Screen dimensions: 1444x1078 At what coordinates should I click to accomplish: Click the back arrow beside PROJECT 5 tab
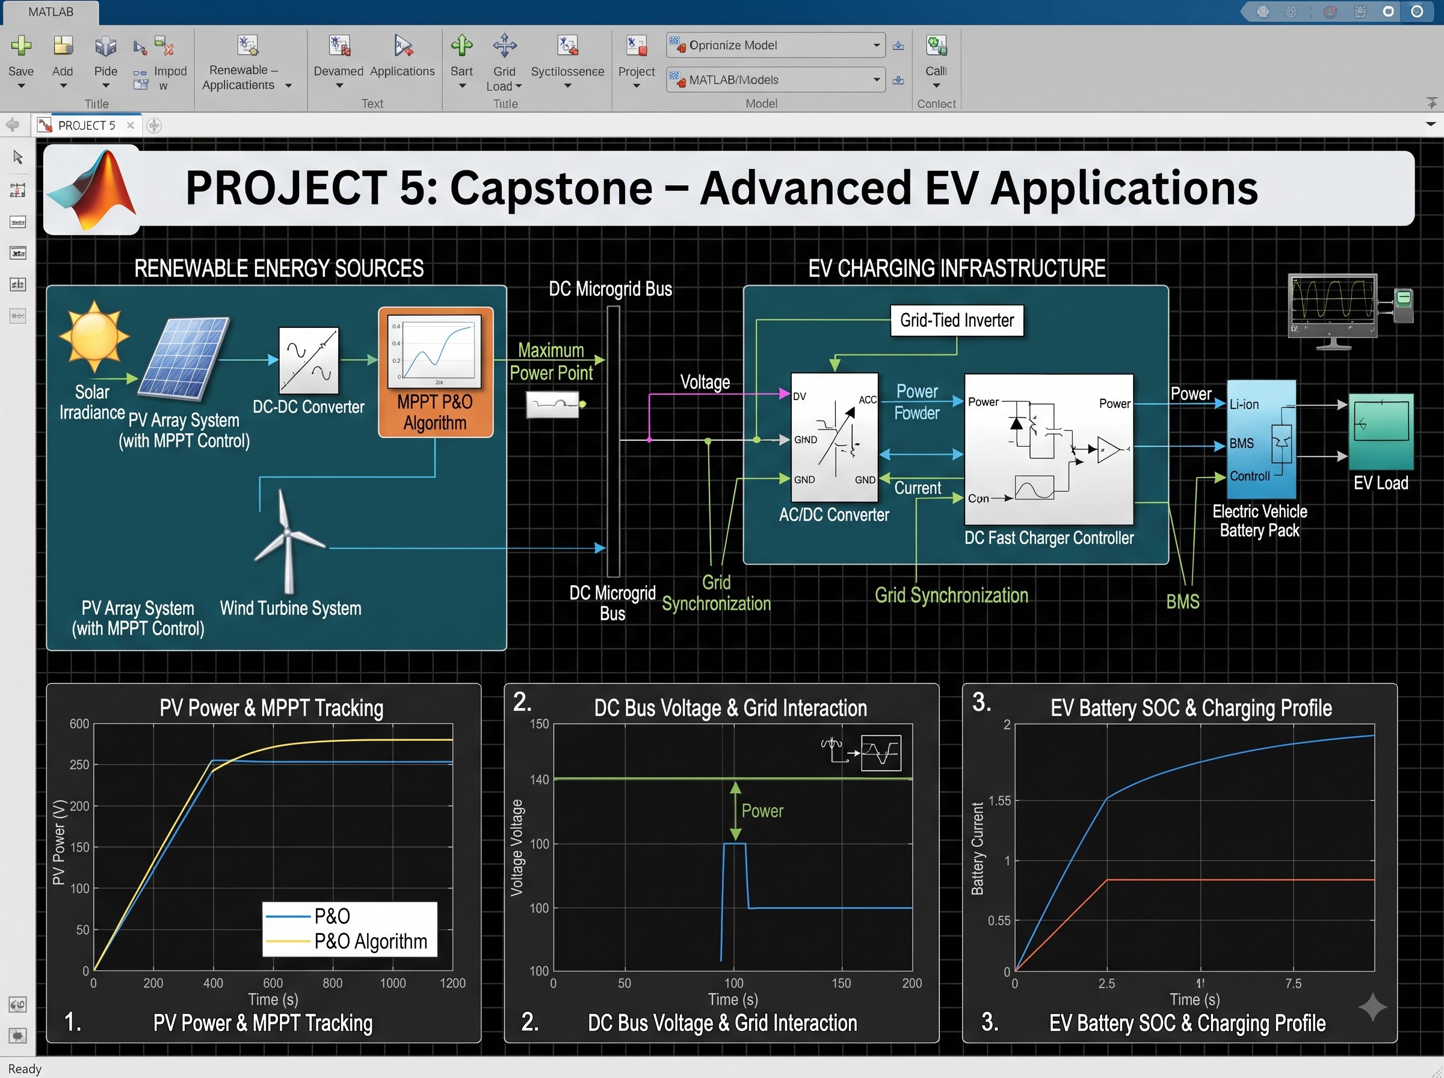coord(13,125)
